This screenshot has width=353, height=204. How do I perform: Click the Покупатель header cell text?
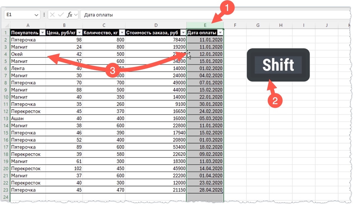tap(25, 33)
